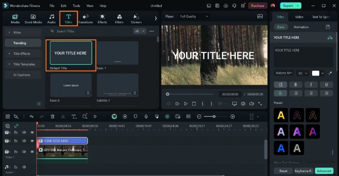The height and width of the screenshot is (176, 339).
Task: Click the Reset button
Action: point(283,171)
